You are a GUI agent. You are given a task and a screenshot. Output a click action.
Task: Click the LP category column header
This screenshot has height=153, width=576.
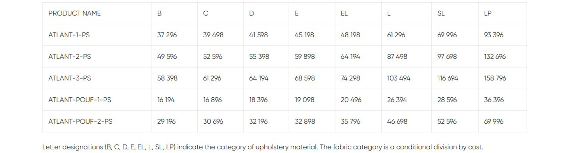pyautogui.click(x=488, y=13)
